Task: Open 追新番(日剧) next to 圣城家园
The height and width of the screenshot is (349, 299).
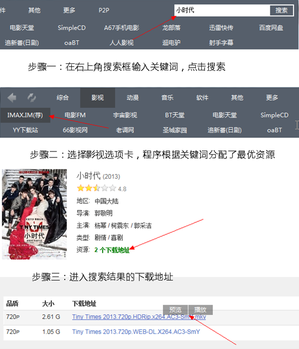Action: point(225,130)
